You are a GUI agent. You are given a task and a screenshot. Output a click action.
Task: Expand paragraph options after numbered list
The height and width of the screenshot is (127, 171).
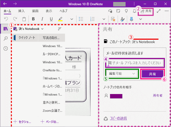coord(104,19)
